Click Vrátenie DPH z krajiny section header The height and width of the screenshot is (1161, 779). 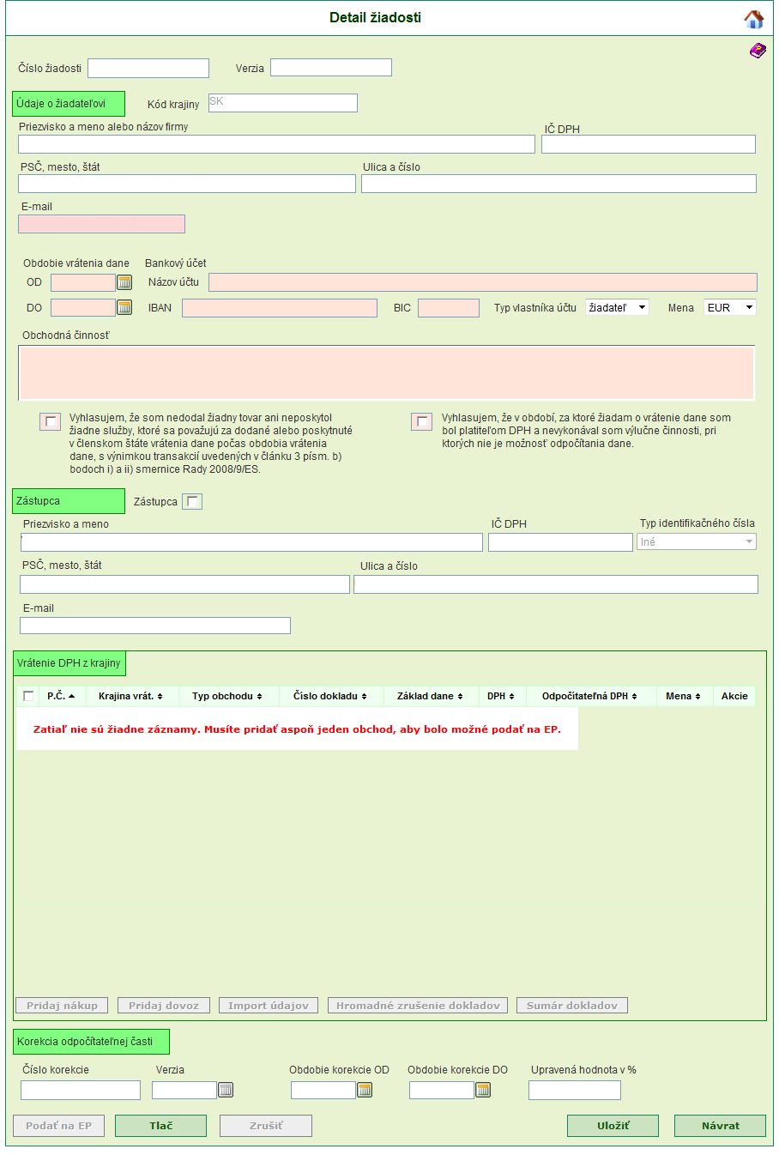click(x=69, y=663)
